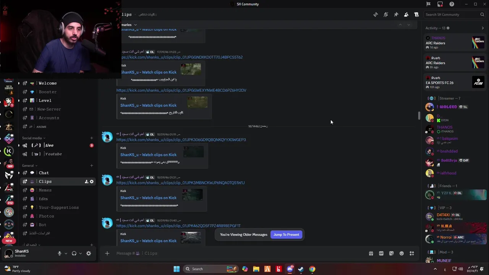Image resolution: width=489 pixels, height=275 pixels.
Task: Open Steam from the Windows taskbar
Action: pos(301,269)
